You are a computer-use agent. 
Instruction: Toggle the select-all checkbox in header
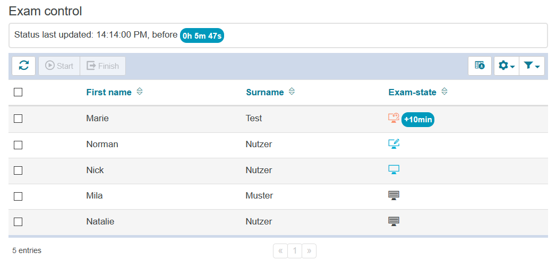18,92
